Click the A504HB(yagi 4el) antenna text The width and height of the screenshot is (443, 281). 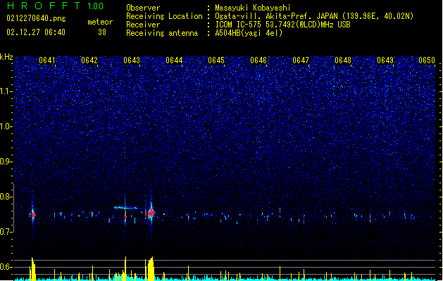[x=249, y=33]
